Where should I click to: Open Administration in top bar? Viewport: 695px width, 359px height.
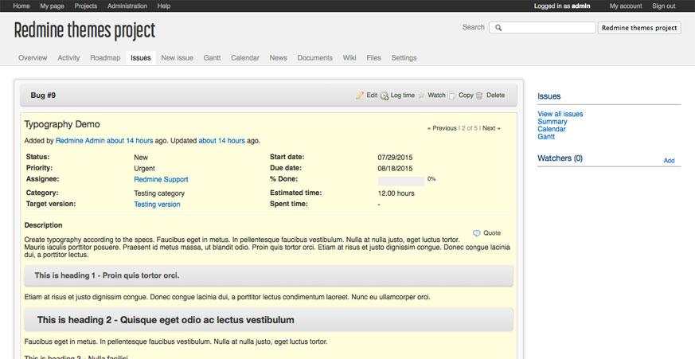[x=127, y=6]
